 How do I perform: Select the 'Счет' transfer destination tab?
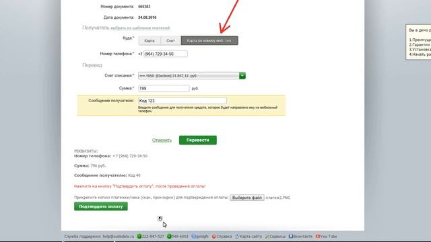170,40
